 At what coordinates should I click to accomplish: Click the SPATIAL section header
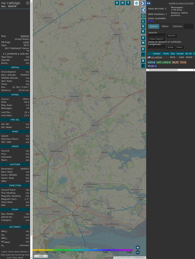coord(15,67)
